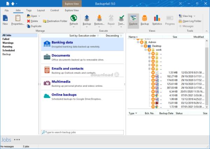Click the search backup jobs field
This screenshot has width=210, height=149.
click(83, 132)
